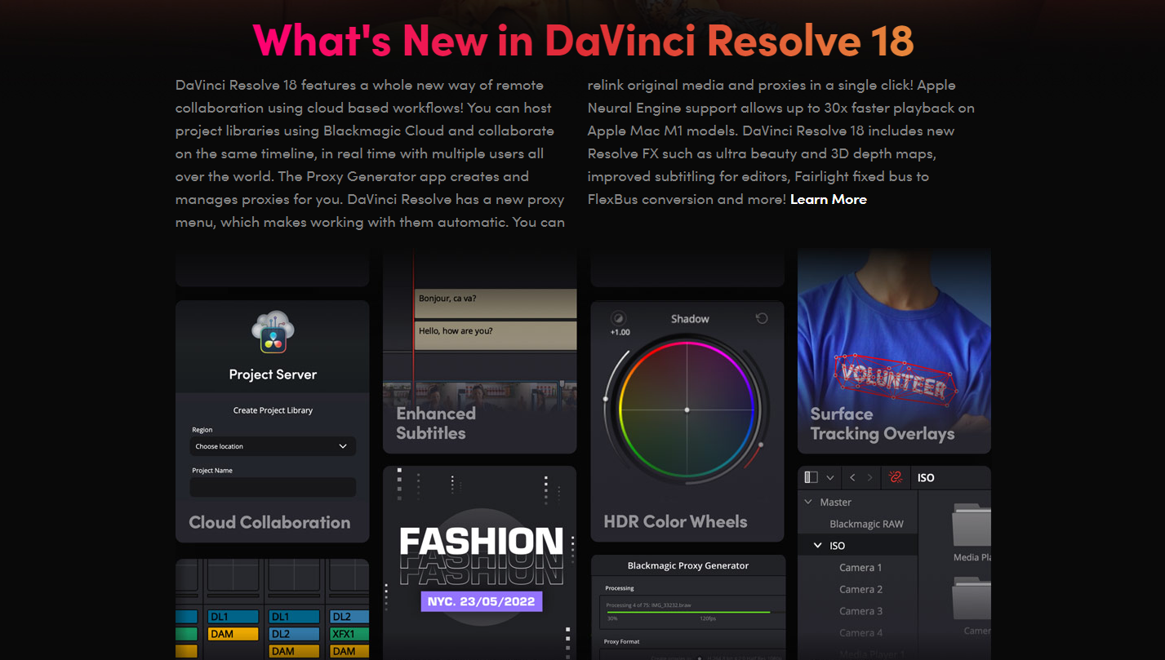Screen dimensions: 1165x660
Task: Click the green proxy processing progress bar
Action: [687, 612]
